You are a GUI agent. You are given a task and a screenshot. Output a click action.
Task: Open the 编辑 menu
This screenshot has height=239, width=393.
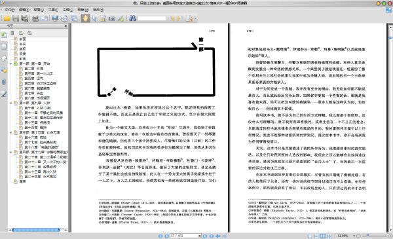tap(24, 10)
